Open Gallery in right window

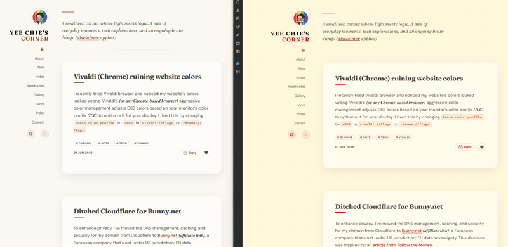click(x=300, y=96)
